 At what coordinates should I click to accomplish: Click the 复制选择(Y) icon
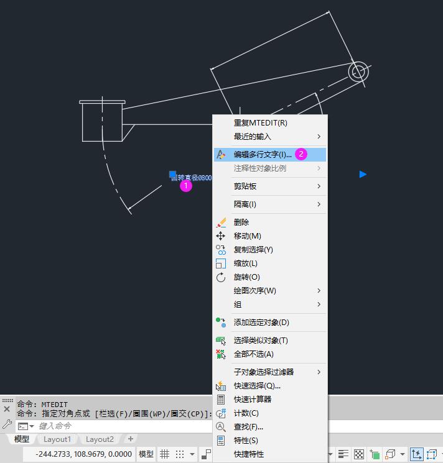click(221, 250)
